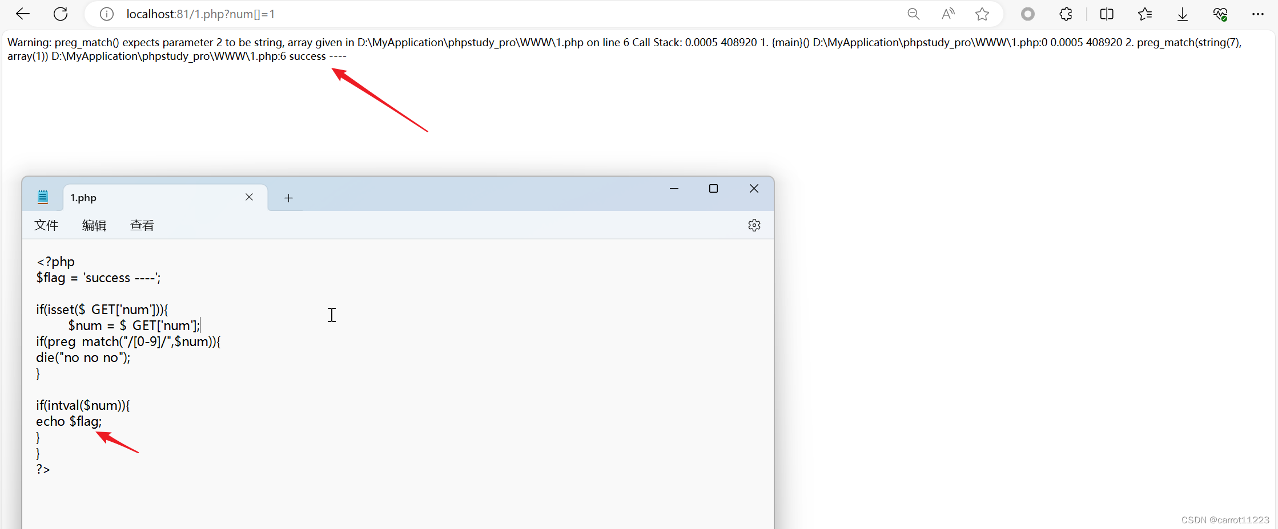Viewport: 1278px width, 529px height.
Task: Click the line "$flag = 'success ----';"
Action: point(98,278)
